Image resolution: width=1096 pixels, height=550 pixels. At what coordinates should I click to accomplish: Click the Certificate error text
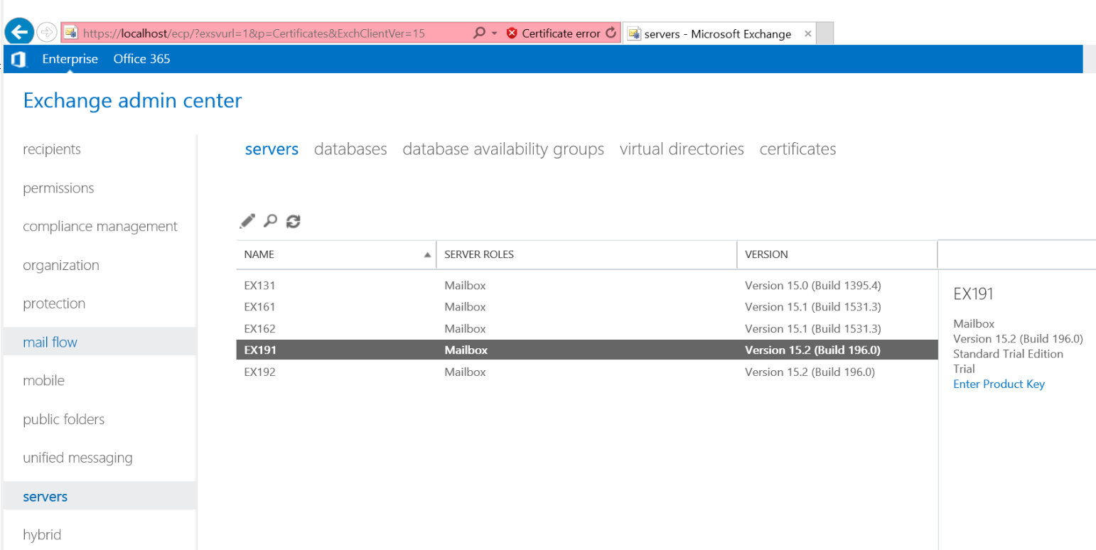561,33
